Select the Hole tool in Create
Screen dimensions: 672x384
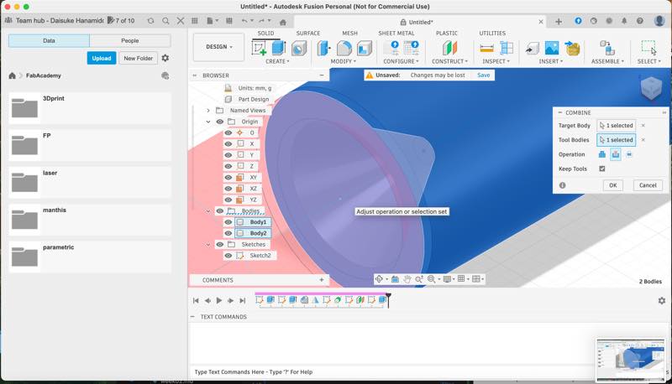299,48
